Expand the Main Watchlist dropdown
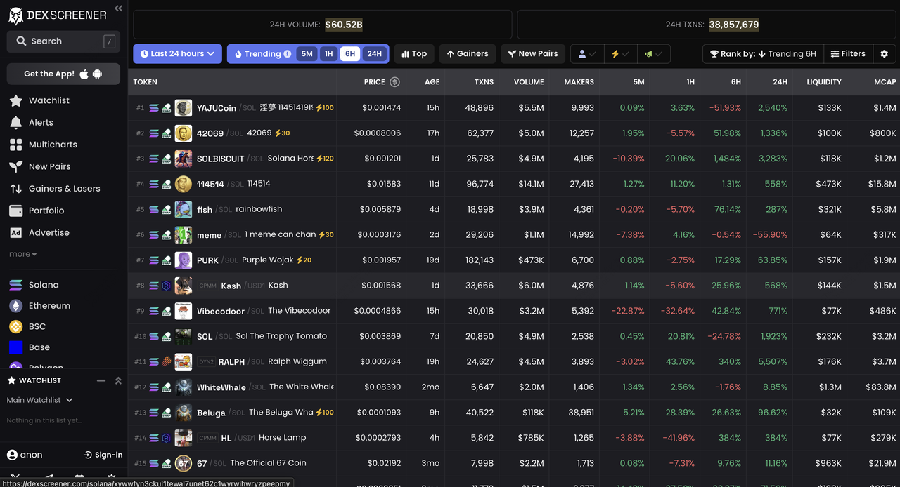This screenshot has height=487, width=900. [x=39, y=400]
